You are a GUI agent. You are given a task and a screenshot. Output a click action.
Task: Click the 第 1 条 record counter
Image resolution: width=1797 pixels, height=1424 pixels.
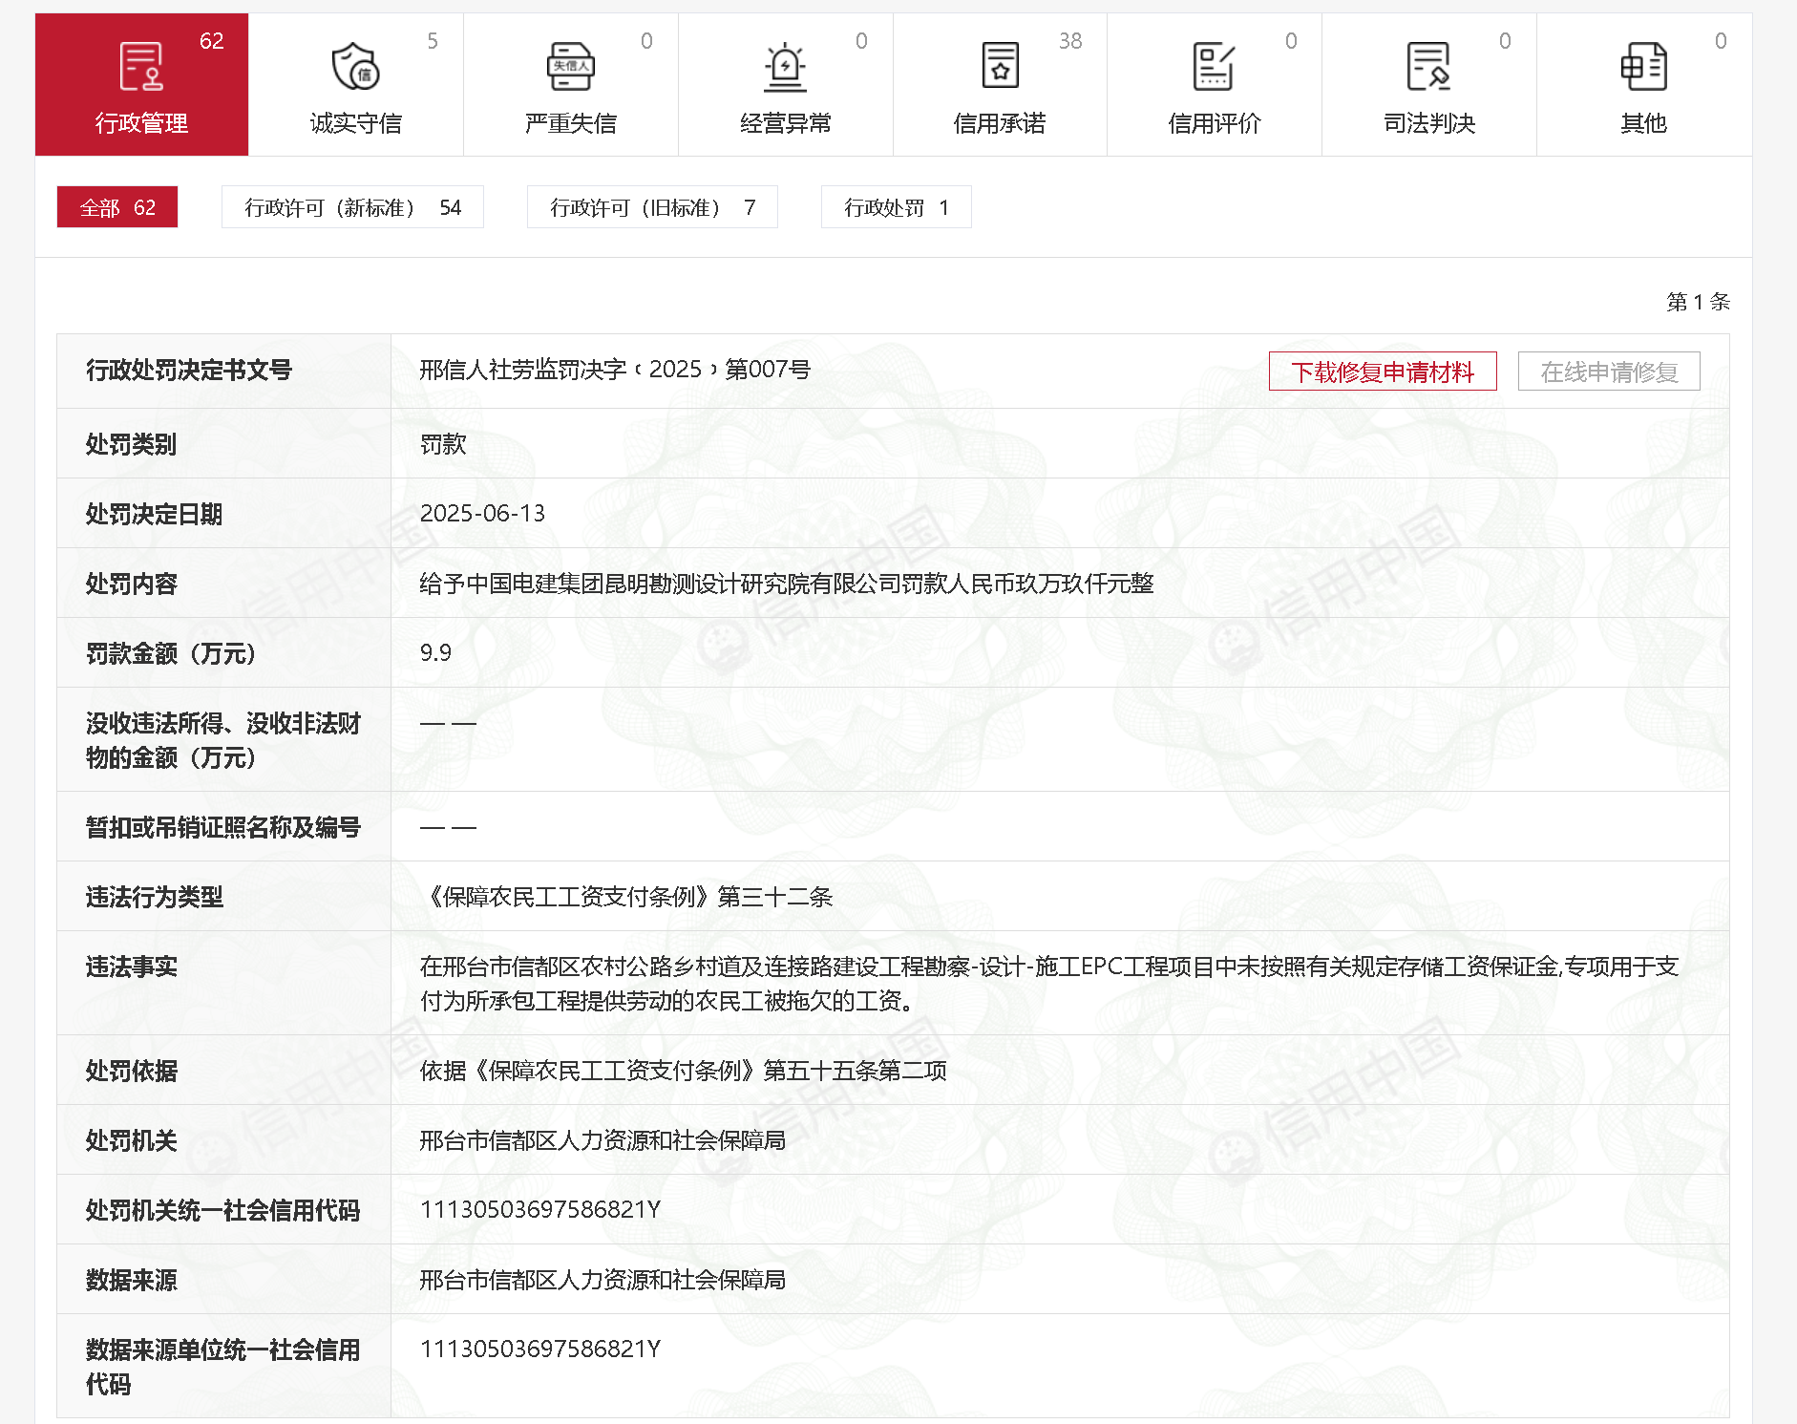click(x=1698, y=302)
